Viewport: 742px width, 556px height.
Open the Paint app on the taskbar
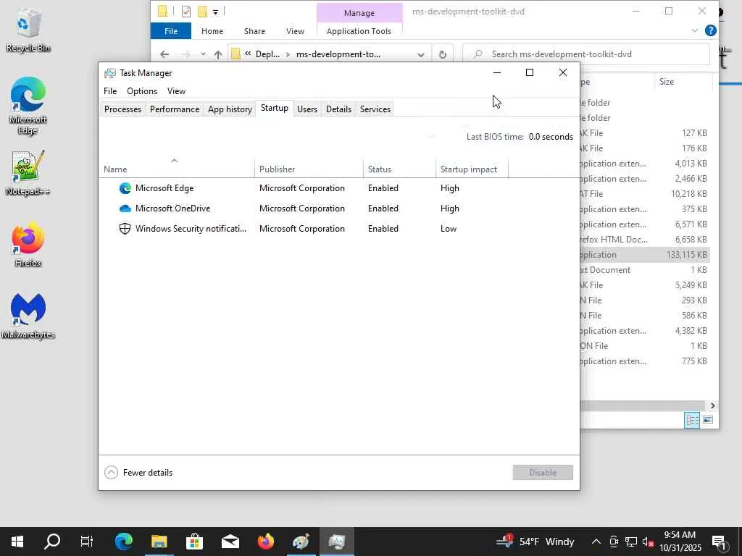pos(301,542)
